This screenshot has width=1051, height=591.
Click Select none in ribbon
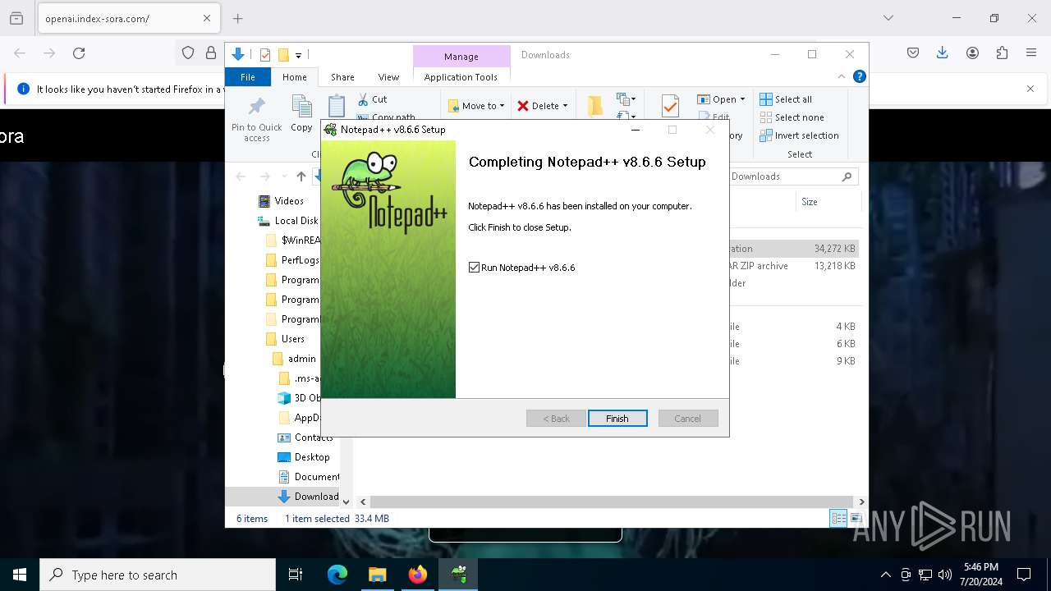(x=792, y=117)
